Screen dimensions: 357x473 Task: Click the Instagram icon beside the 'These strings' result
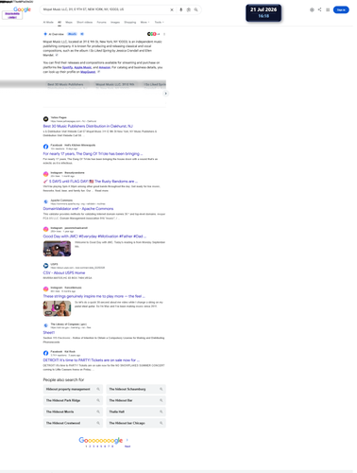45,289
